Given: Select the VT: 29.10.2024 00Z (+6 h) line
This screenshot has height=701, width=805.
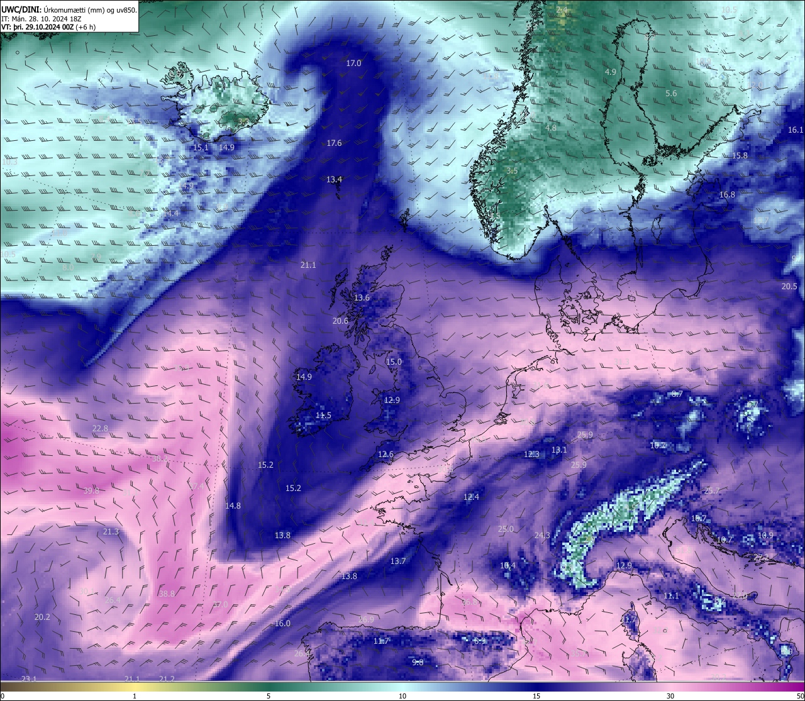Looking at the screenshot, I should coord(48,27).
